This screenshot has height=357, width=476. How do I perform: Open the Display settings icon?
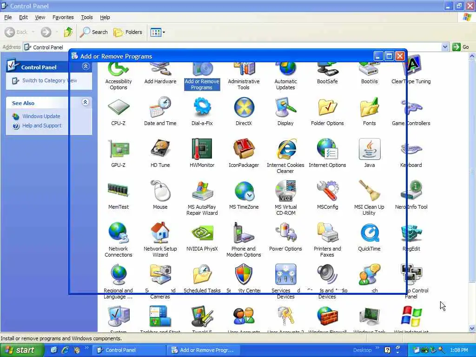tap(286, 107)
